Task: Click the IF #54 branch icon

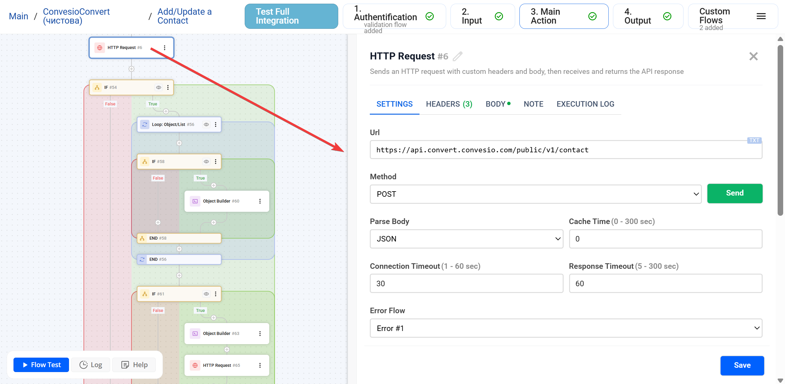Action: pyautogui.click(x=97, y=87)
